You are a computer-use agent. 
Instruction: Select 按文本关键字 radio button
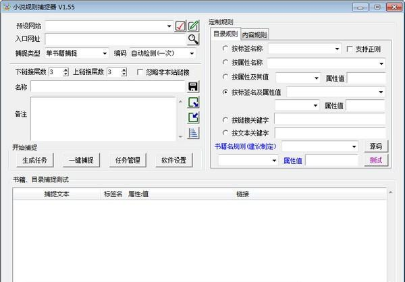pyautogui.click(x=225, y=133)
